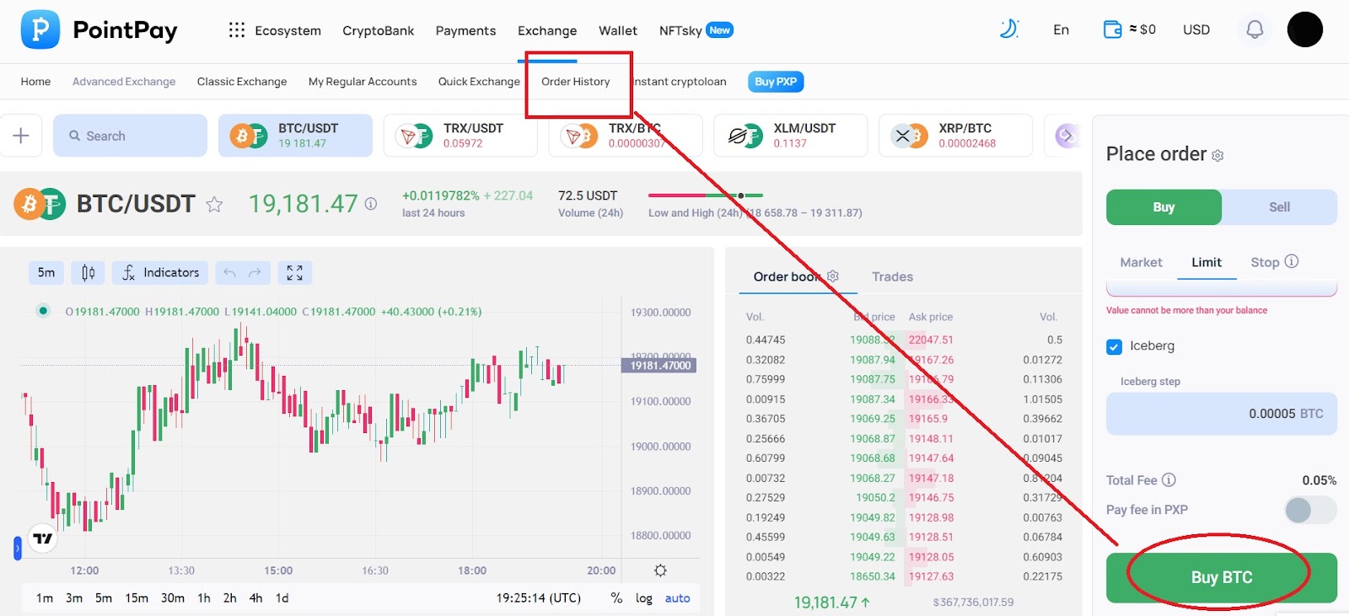
Task: Open Advanced Exchange page
Action: pos(124,82)
